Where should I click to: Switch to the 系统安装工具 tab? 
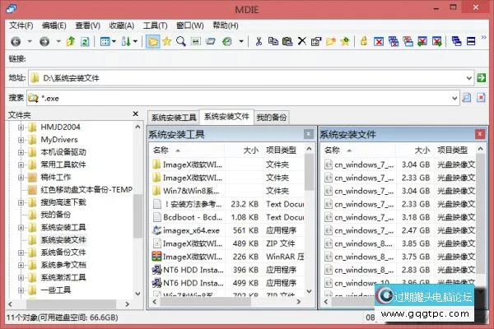click(x=174, y=118)
